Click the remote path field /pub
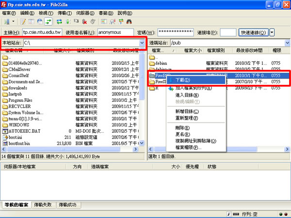This screenshot has width=291, height=218. click(227, 43)
